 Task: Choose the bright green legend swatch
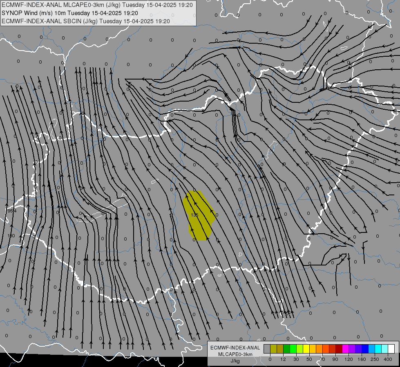tap(293, 349)
